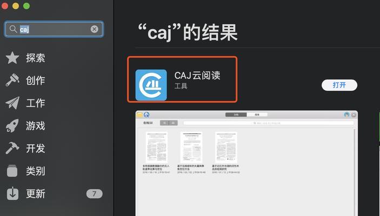
Task: Click the magnifying glass search icon
Action: [13, 29]
